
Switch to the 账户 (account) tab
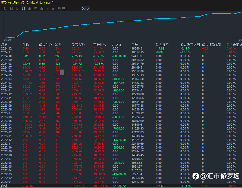tap(61, 8)
